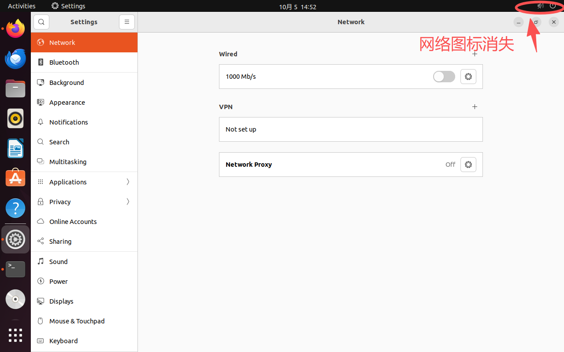Click the Network Proxy 'Off' status
Screen dimensions: 564x352
(x=450, y=165)
